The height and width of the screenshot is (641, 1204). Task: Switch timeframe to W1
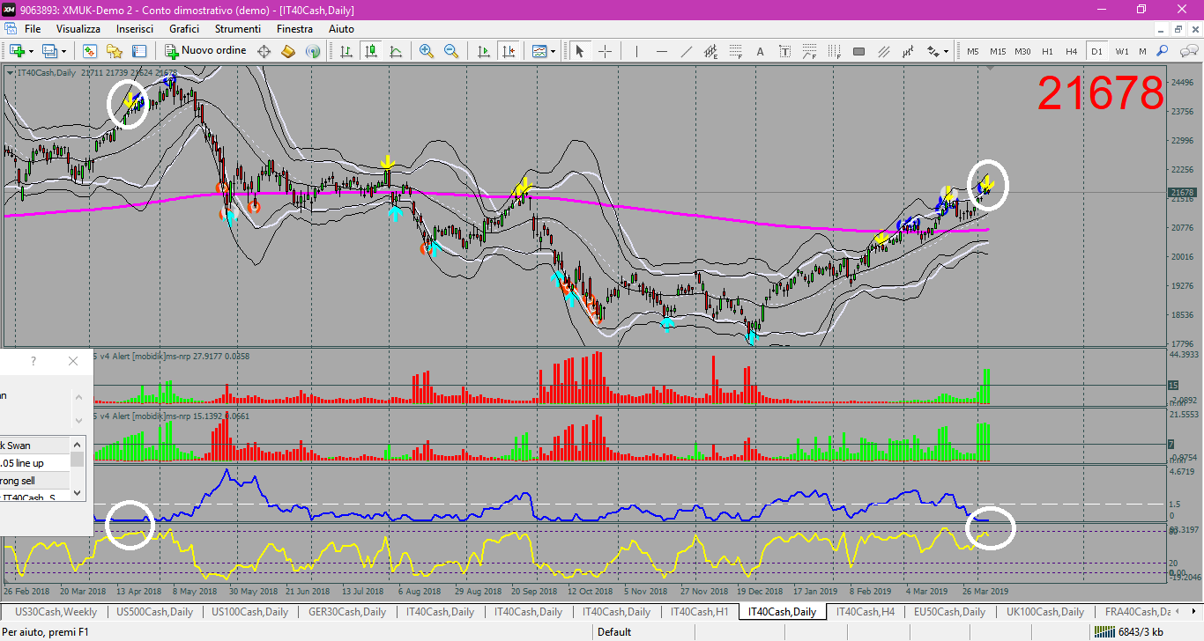click(x=1121, y=51)
